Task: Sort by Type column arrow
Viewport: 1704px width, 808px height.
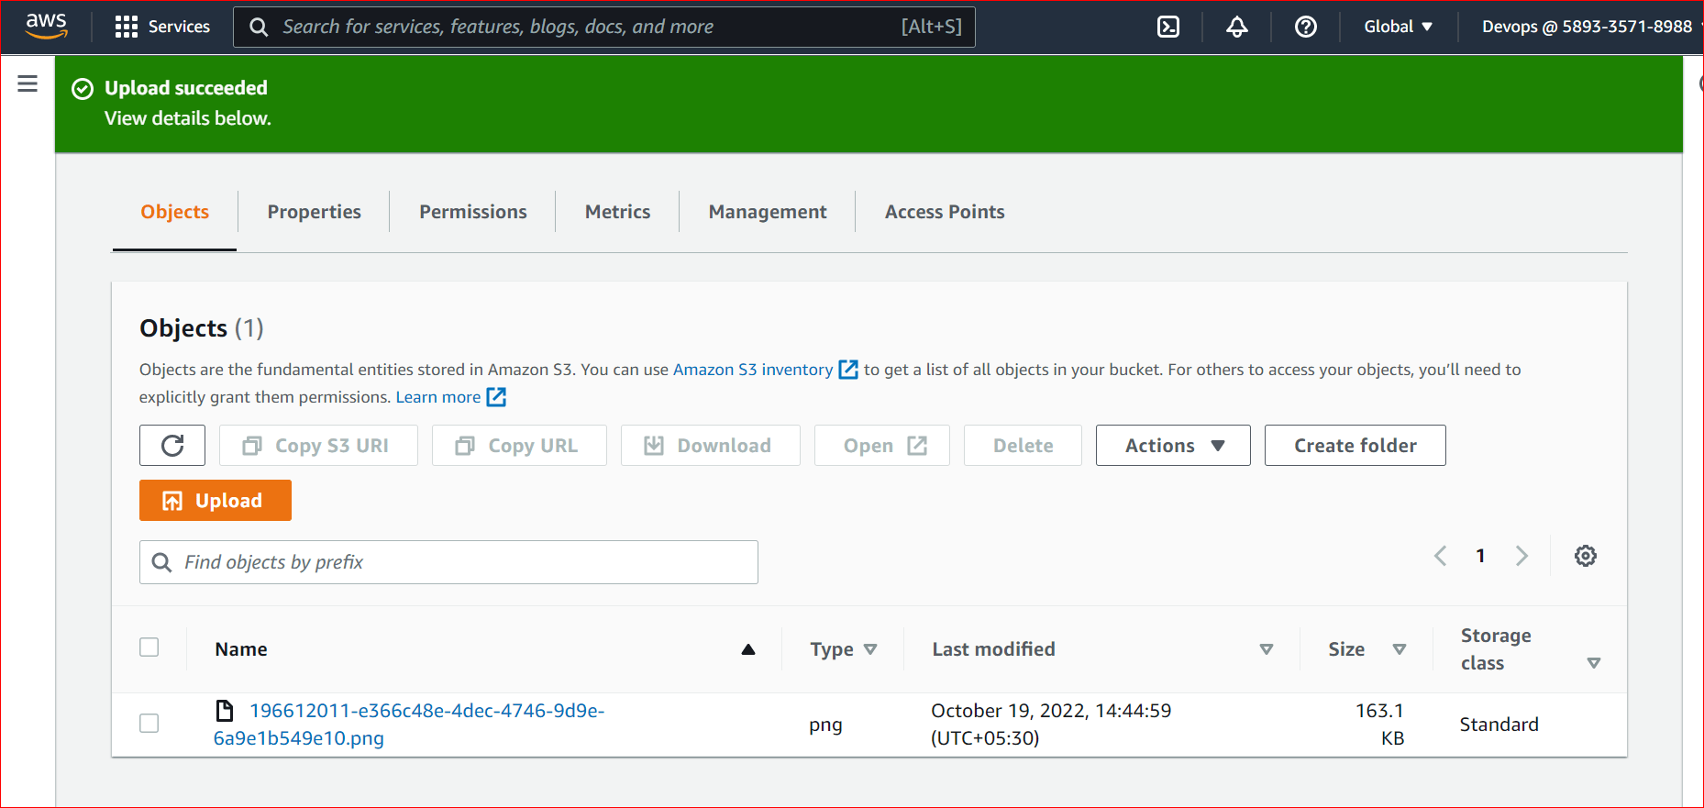Action: (x=870, y=649)
